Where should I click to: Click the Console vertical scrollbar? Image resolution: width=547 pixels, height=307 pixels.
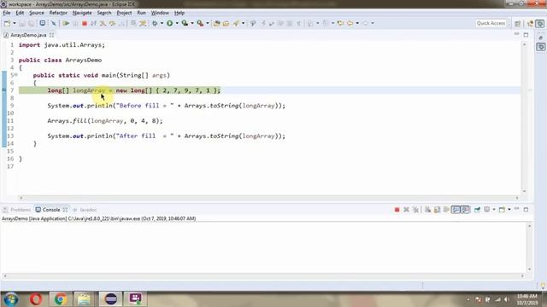[529, 247]
